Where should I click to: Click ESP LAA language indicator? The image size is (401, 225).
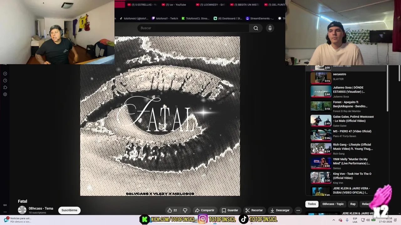pyautogui.click(x=355, y=220)
